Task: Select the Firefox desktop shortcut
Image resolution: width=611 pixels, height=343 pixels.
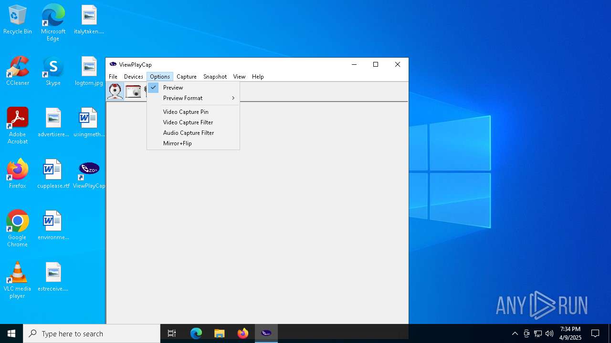Action: (x=18, y=174)
